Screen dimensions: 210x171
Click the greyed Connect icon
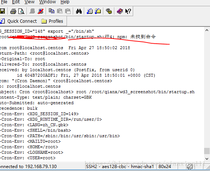tap(32, 11)
